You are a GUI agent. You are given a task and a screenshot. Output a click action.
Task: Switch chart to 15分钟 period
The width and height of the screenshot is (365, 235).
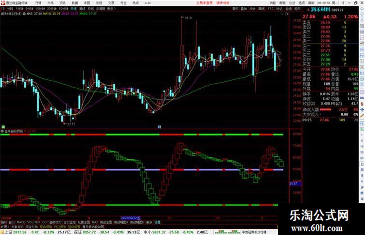click(40, 8)
